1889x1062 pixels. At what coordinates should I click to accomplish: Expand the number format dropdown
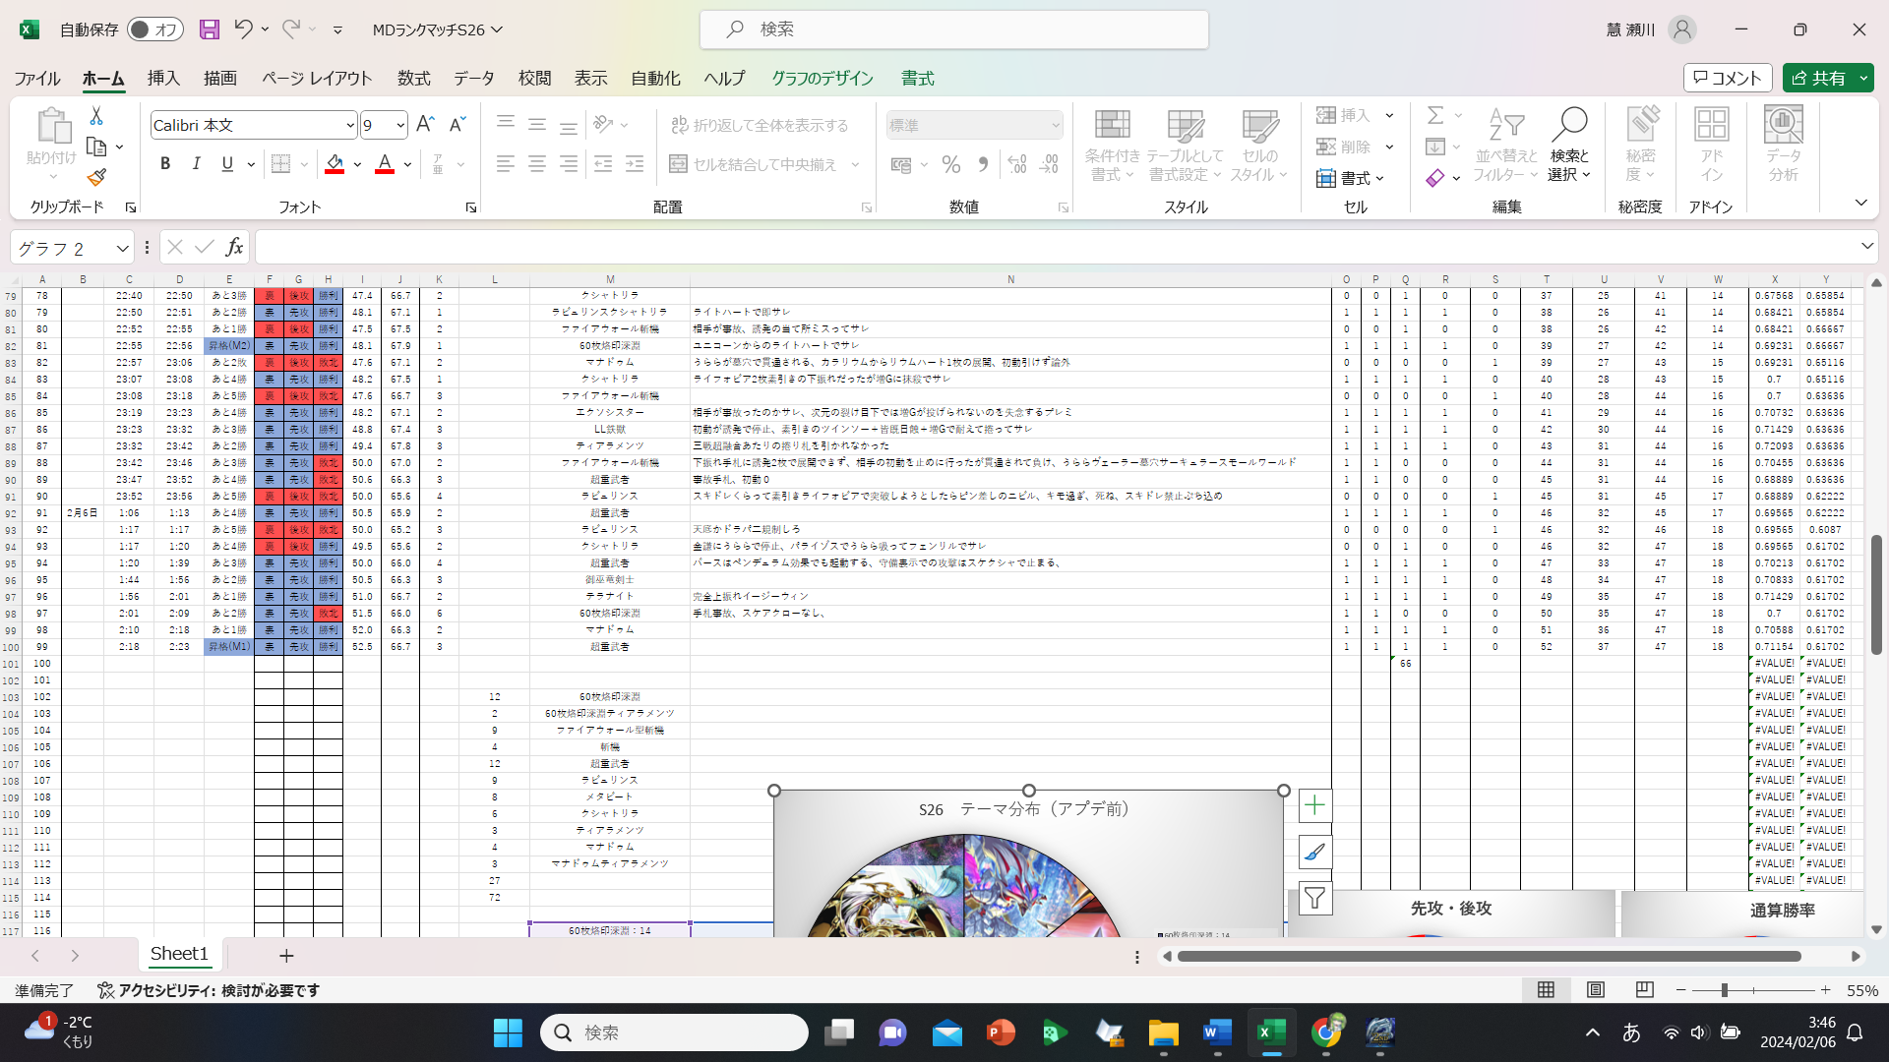point(1056,125)
